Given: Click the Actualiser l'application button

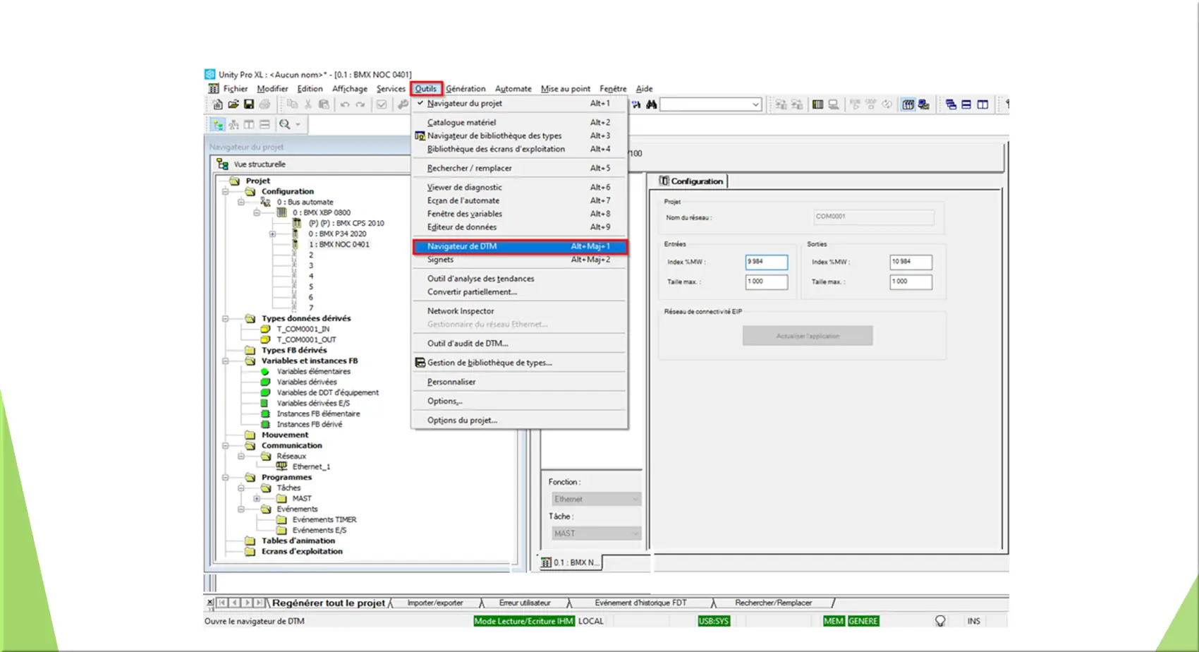Looking at the screenshot, I should (x=808, y=336).
